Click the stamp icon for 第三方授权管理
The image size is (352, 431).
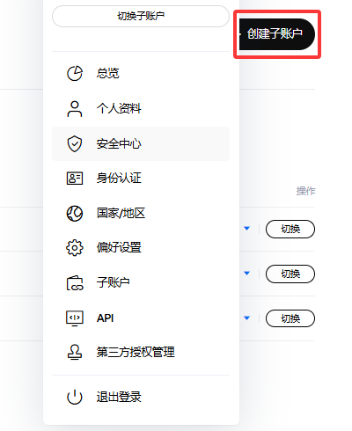[75, 352]
